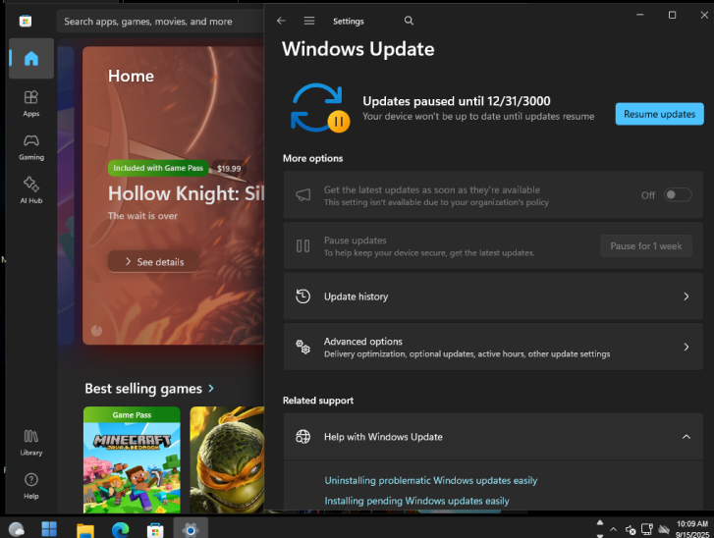Screen dimensions: 714x538
Task: Click the weather widget icon in taskbar
Action: coord(17,529)
